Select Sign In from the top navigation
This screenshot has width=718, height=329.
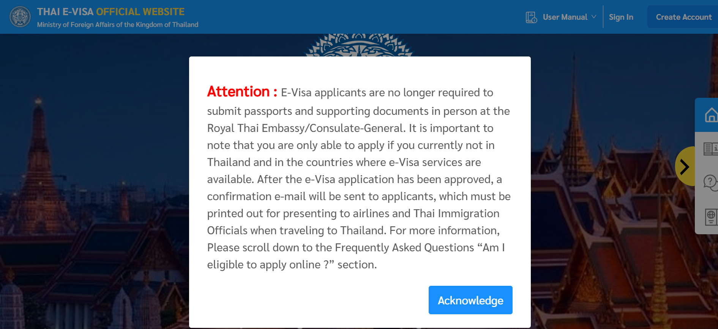621,17
